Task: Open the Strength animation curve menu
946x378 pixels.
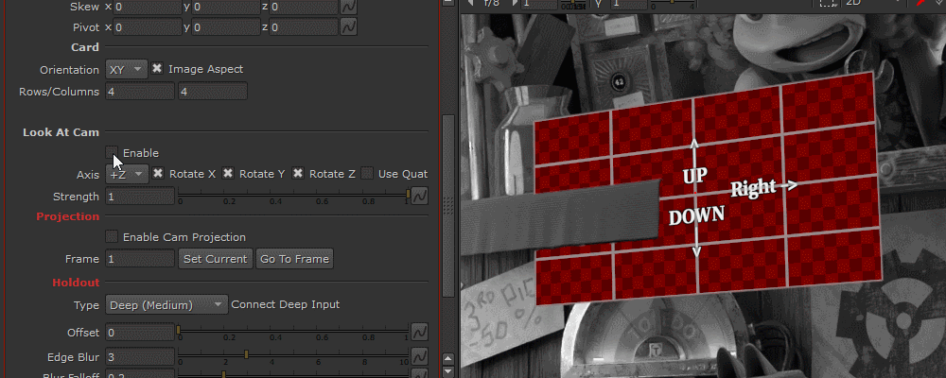Action: tap(419, 196)
